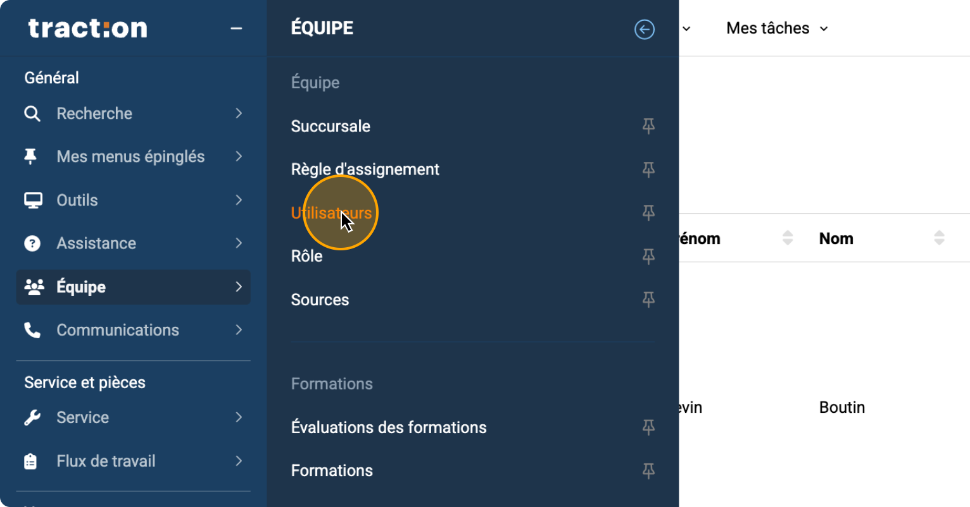Click the pin icon next to Formations
This screenshot has width=970, height=507.
click(x=648, y=470)
